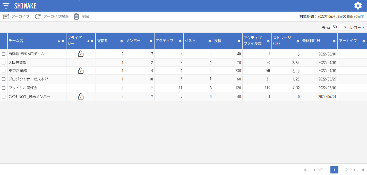Screen dimensions: 367x175
Task: Click the sort arrow on チーム名 header
Action: click(59, 41)
